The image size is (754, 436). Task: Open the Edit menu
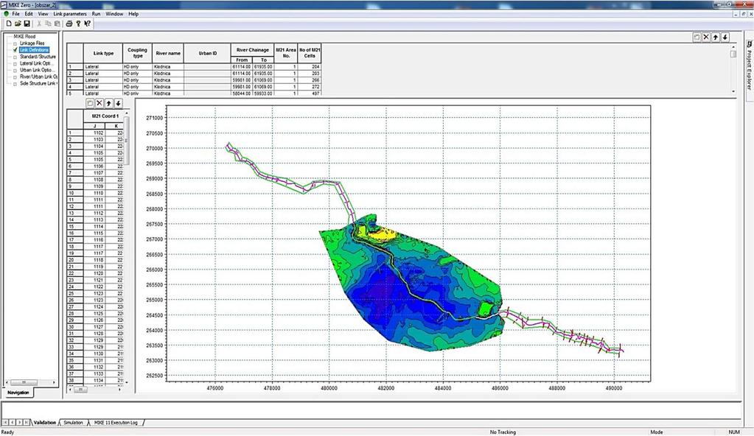(x=29, y=14)
